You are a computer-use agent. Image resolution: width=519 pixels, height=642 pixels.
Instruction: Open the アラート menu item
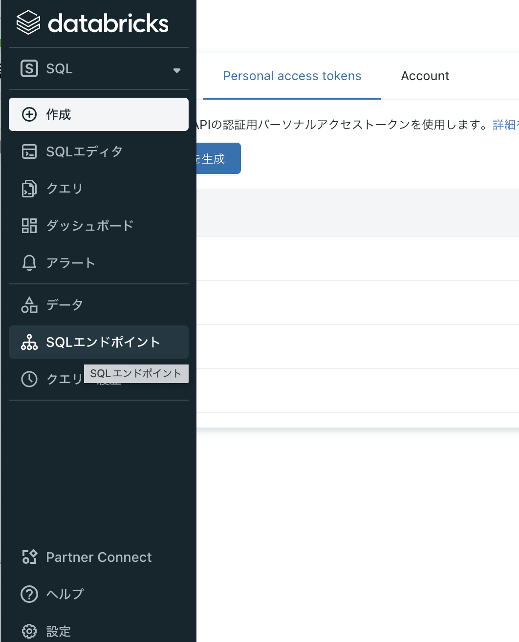pos(99,263)
